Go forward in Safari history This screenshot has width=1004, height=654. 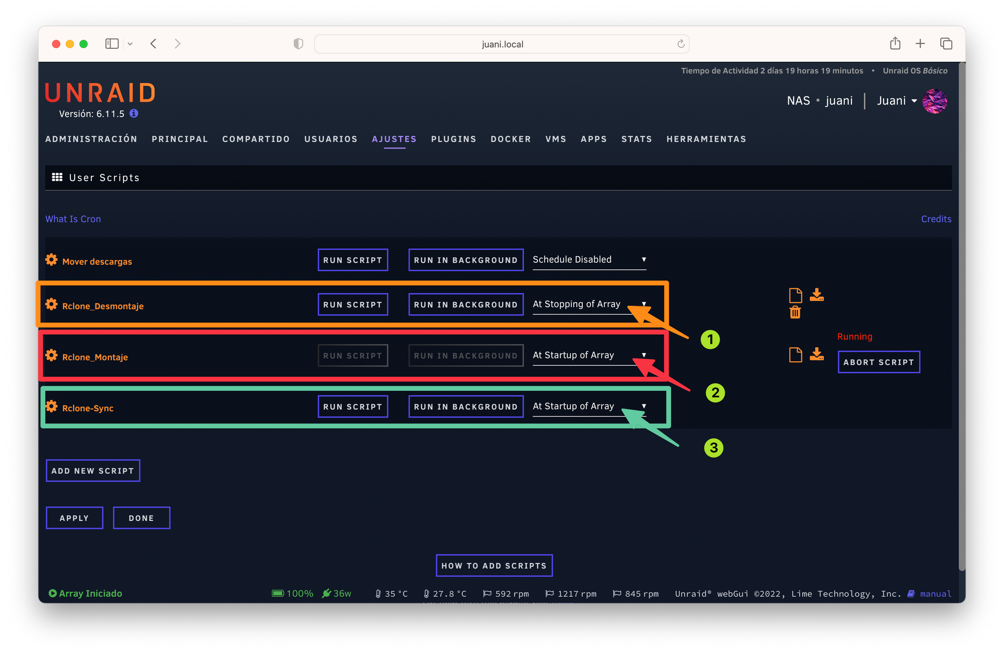point(177,44)
